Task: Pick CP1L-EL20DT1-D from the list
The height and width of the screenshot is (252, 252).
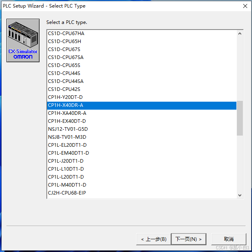Action: click(x=142, y=145)
